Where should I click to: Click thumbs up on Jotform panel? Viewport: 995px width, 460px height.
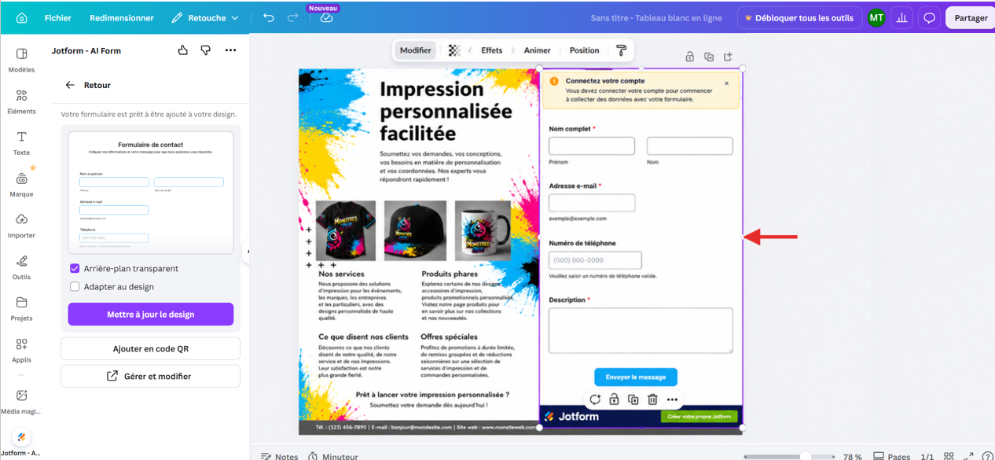tap(183, 50)
